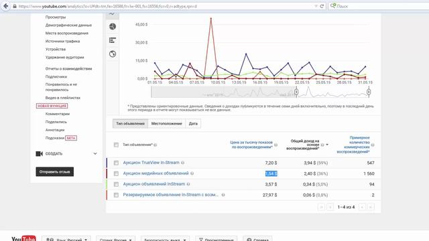Click the Отправить отзыв button

(55, 171)
